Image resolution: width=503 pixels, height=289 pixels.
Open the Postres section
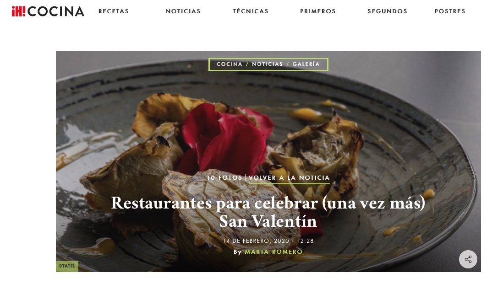coord(450,11)
